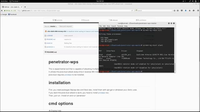200x112 pixels.
Task: Go back using Firefox back arrow
Action: (x=2, y=11)
